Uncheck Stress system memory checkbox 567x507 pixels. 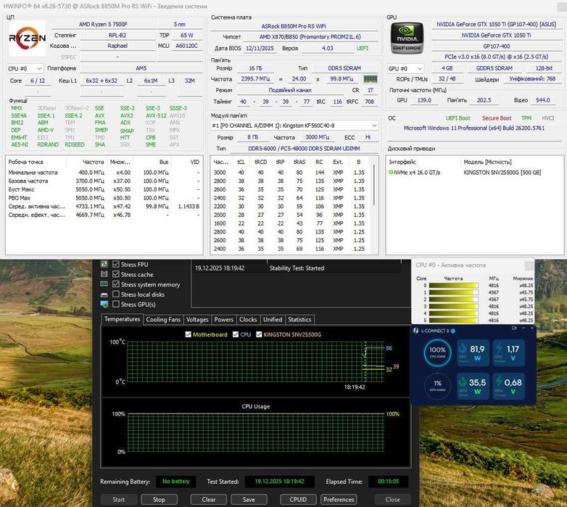pos(116,284)
